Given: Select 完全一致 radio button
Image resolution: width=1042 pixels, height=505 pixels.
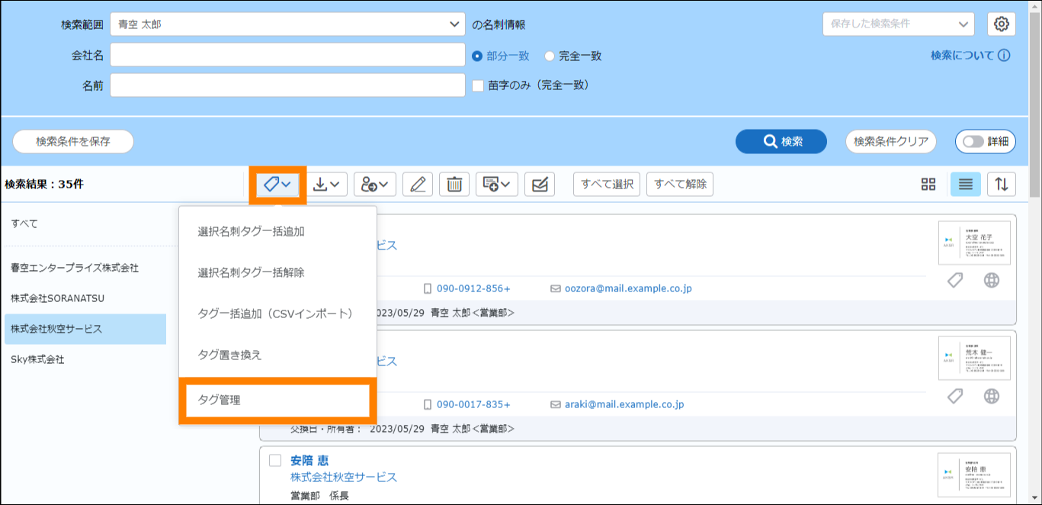Looking at the screenshot, I should (x=550, y=56).
